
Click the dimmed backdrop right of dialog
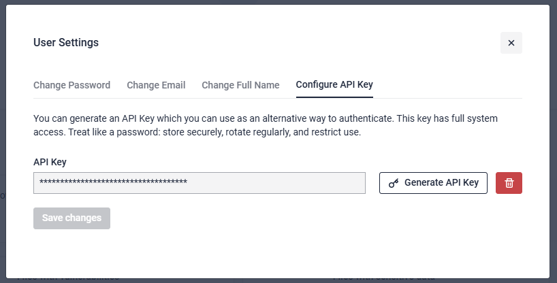coord(553,136)
